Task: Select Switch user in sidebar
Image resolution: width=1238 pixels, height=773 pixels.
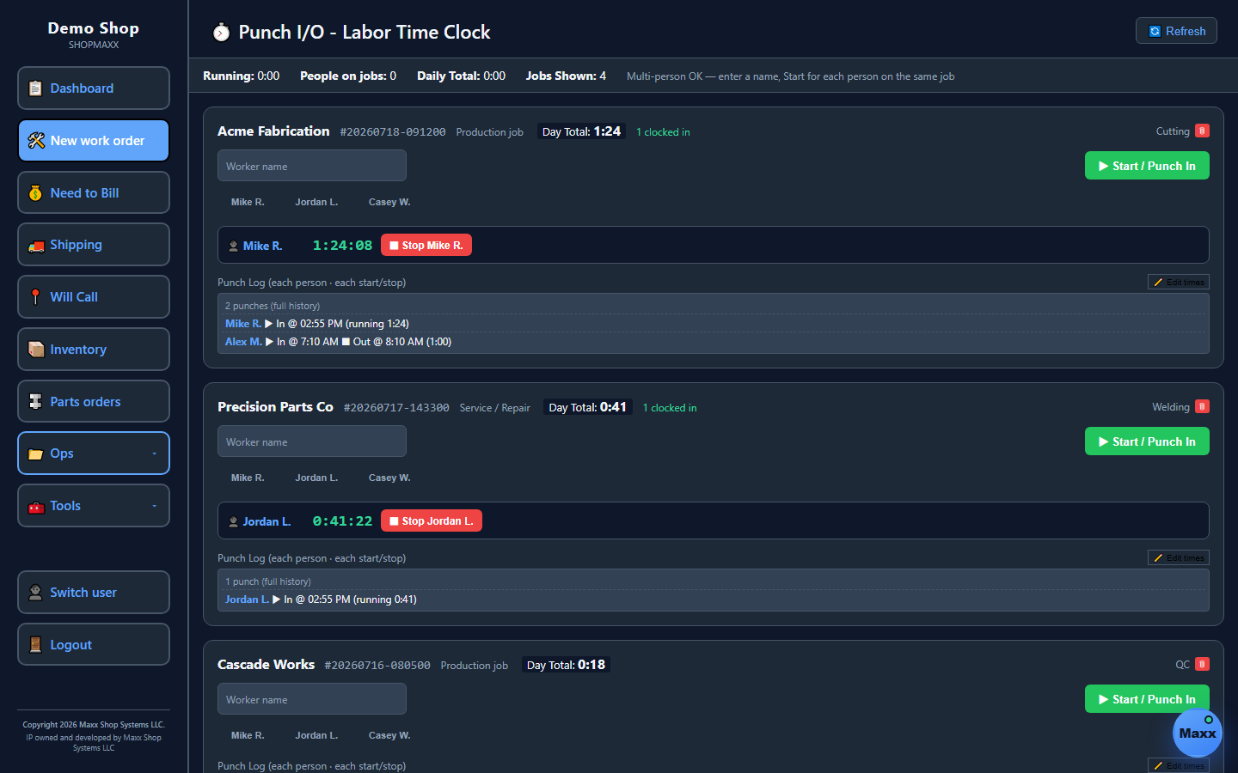Action: pyautogui.click(x=94, y=593)
